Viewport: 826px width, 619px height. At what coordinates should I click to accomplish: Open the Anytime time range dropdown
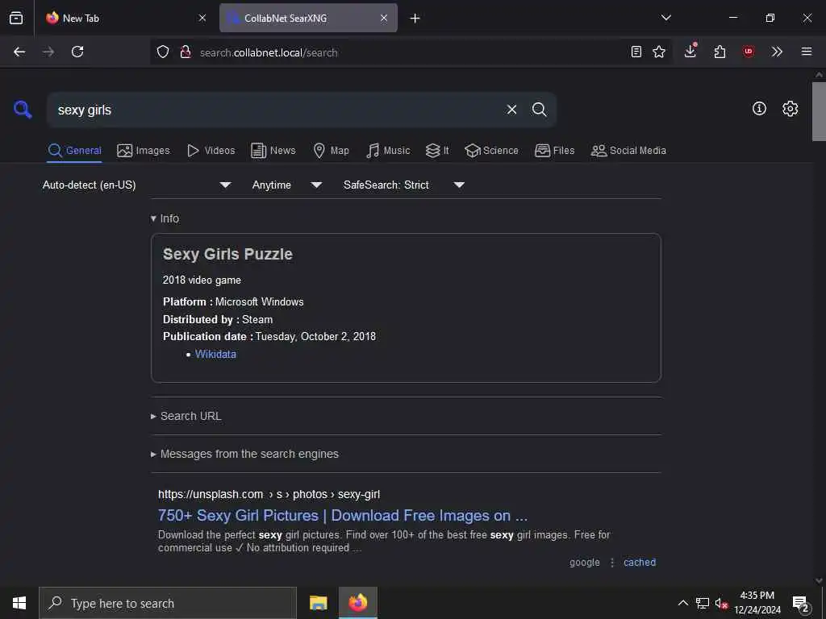[x=286, y=185]
